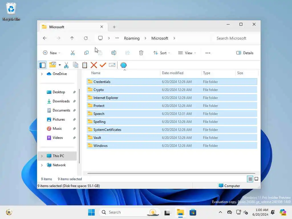Click the horizontal scrollbar below file list
This screenshot has width=292, height=219.
coord(171,173)
